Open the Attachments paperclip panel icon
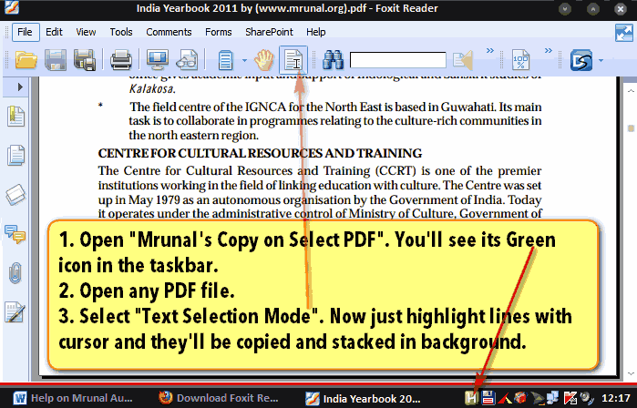Viewport: 637px width, 408px height. [x=15, y=272]
